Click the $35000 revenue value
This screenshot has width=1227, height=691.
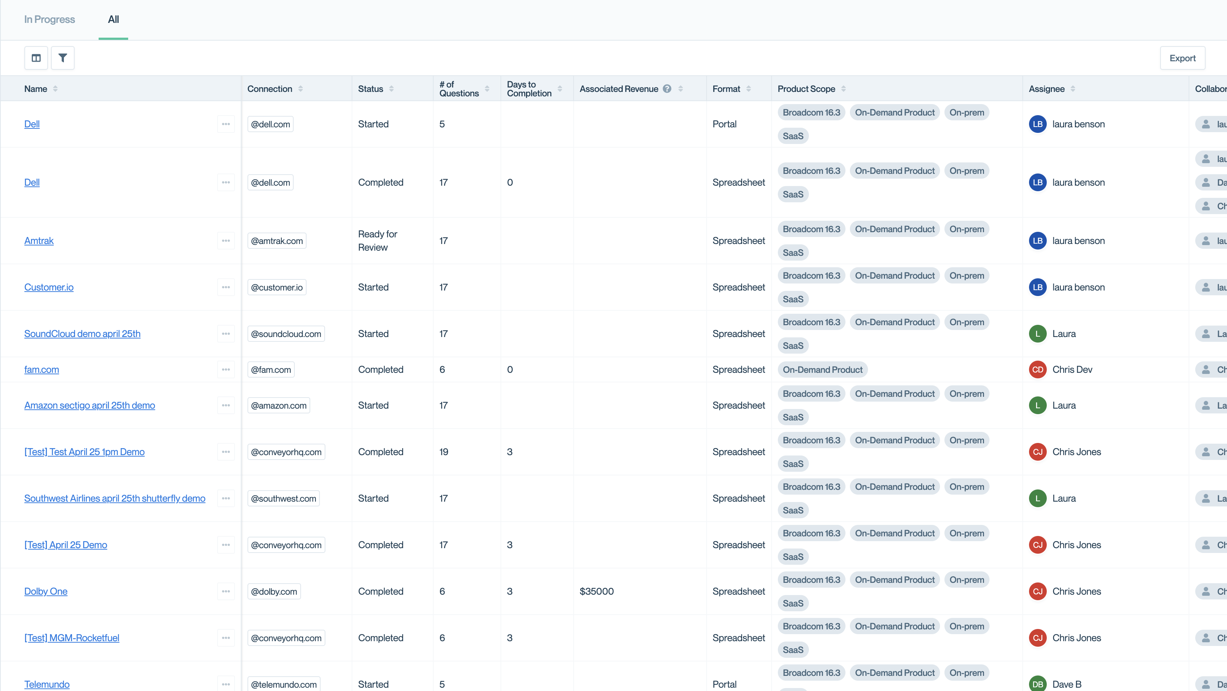click(597, 592)
